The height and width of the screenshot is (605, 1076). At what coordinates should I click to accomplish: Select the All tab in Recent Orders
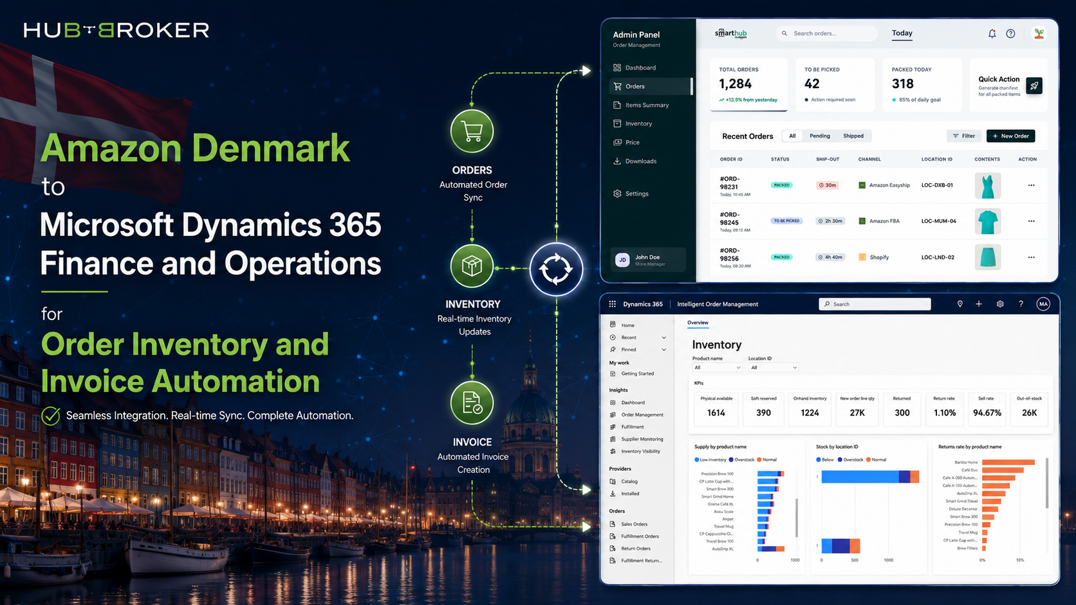point(792,136)
